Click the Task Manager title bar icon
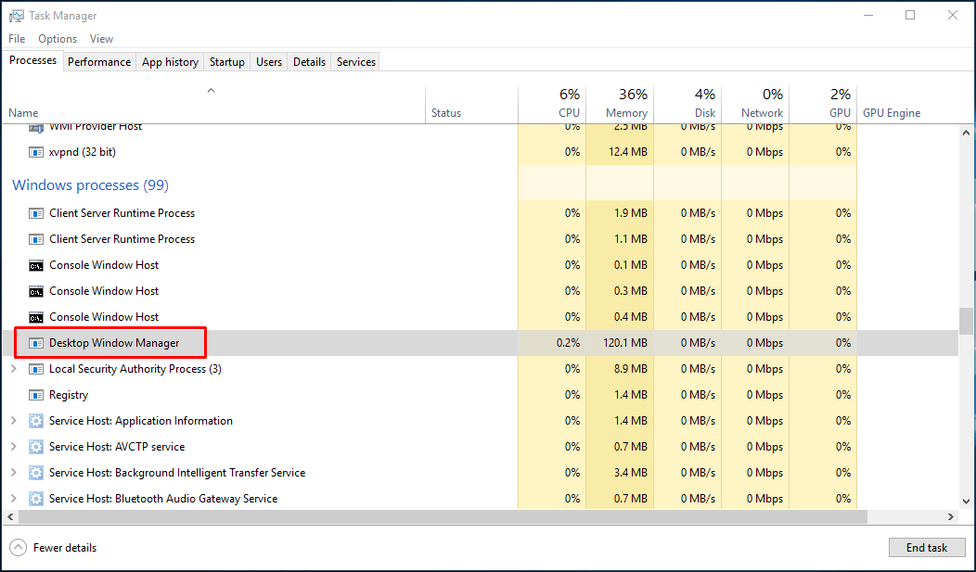Viewport: 976px width, 572px height. [x=16, y=16]
